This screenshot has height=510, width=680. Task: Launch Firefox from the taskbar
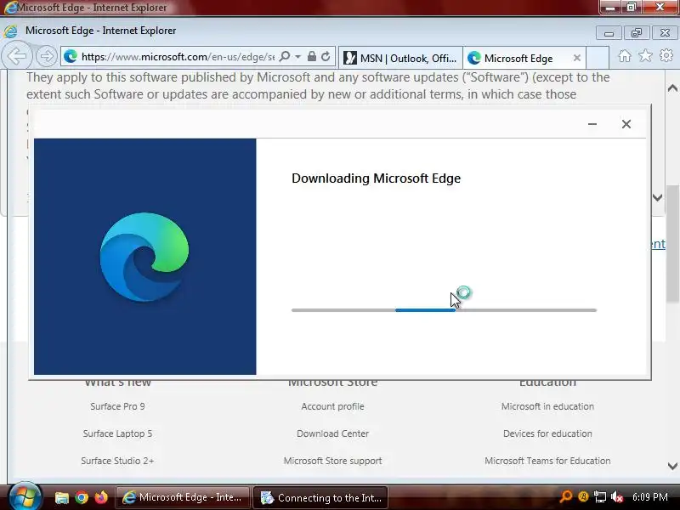tap(101, 497)
